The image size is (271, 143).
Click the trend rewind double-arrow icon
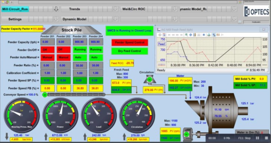(x=173, y=35)
